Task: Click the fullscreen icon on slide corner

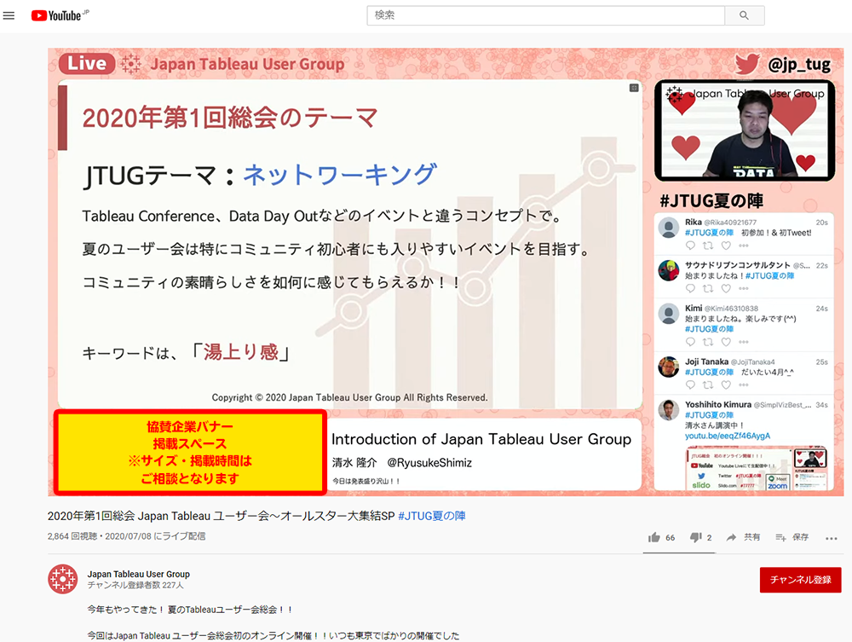Action: point(634,88)
